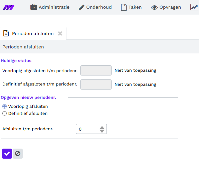Click the Taken document icon
Screen dimensions: 199x183
[124, 7]
